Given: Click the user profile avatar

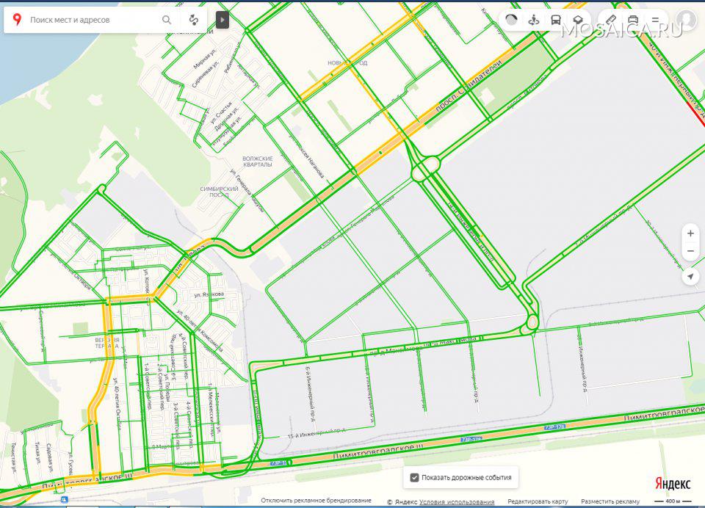Looking at the screenshot, I should [687, 20].
